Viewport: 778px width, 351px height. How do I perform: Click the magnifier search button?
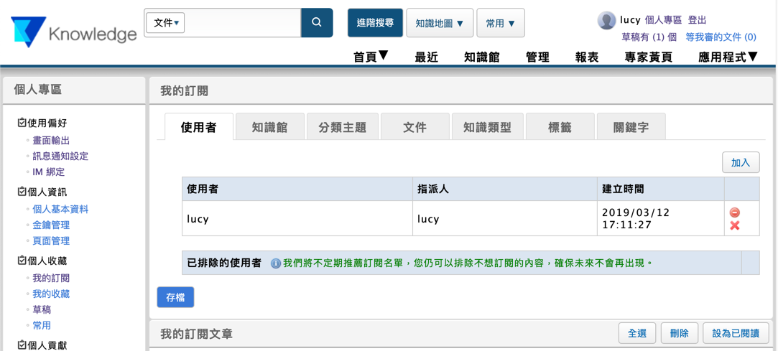pyautogui.click(x=317, y=23)
